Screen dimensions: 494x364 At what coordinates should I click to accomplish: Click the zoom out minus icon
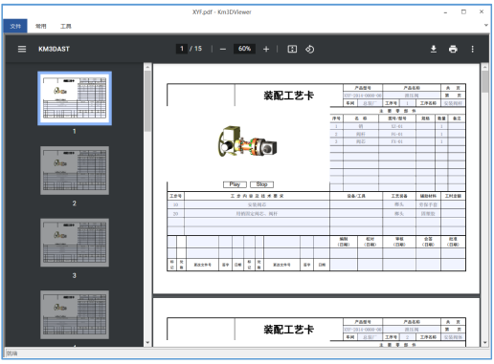pyautogui.click(x=223, y=49)
